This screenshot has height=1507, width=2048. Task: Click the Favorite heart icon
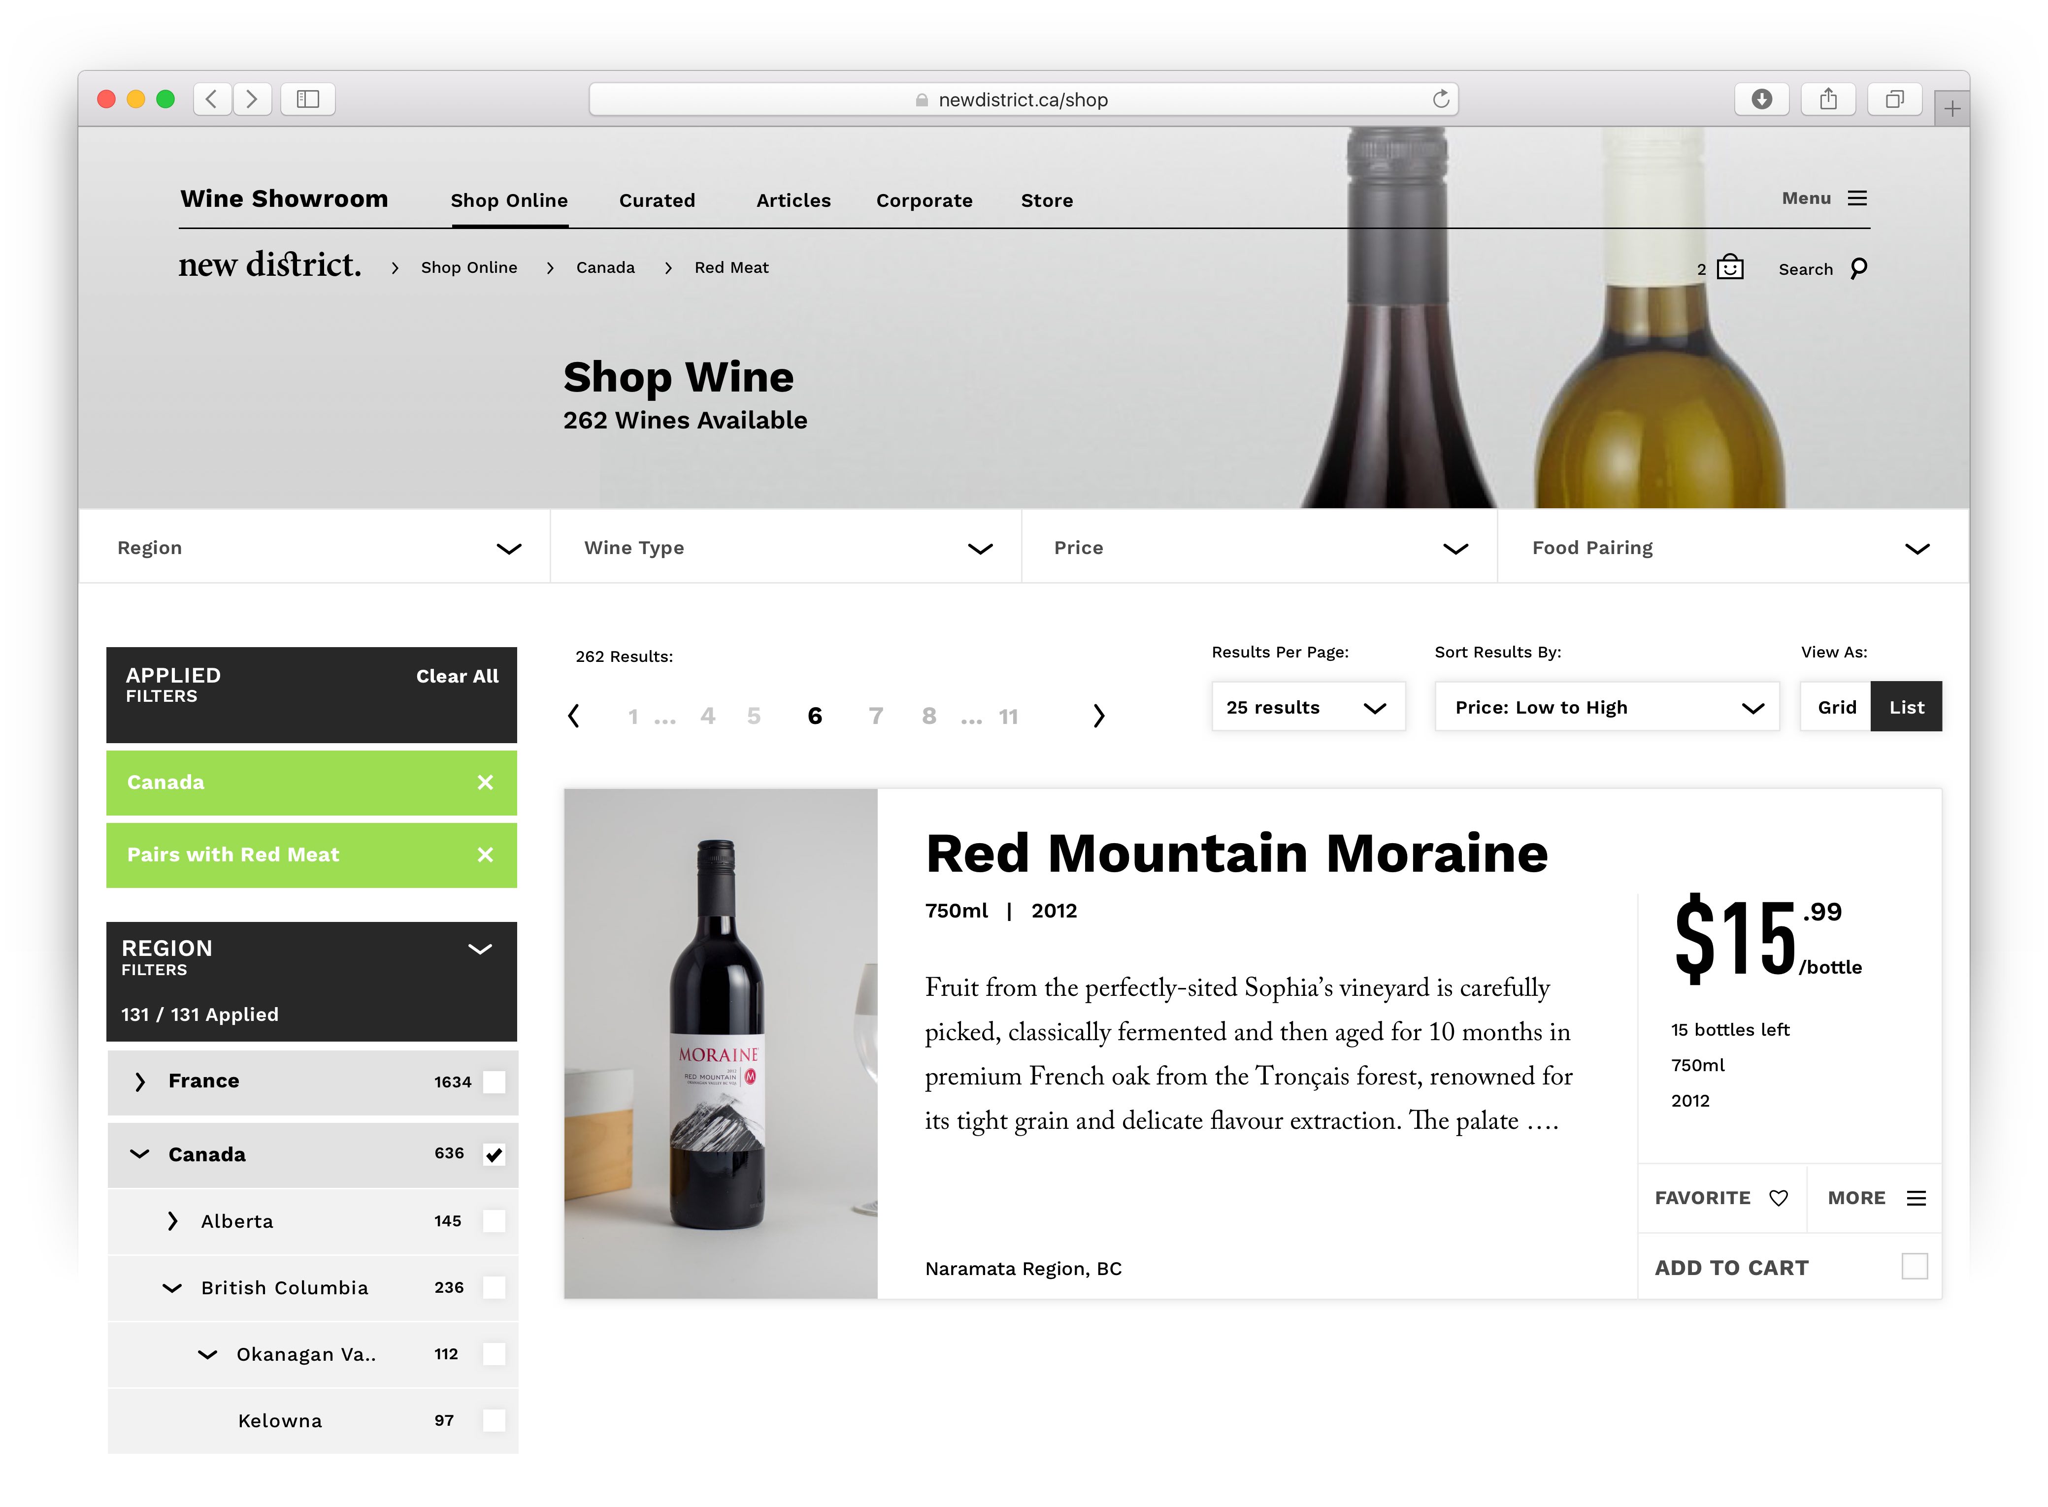point(1778,1198)
